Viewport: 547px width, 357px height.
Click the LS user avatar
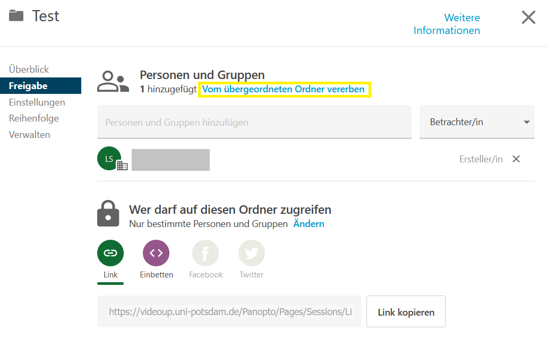click(x=109, y=159)
